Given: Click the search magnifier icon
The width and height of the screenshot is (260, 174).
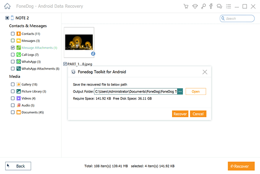Looking at the screenshot, I should point(223,18).
